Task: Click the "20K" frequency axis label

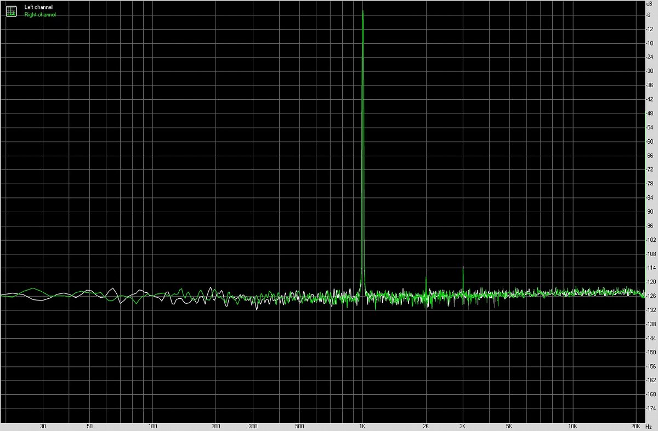Action: [x=636, y=427]
